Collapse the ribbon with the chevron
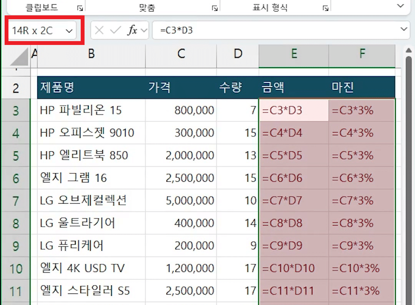The height and width of the screenshot is (305, 415). click(x=400, y=6)
